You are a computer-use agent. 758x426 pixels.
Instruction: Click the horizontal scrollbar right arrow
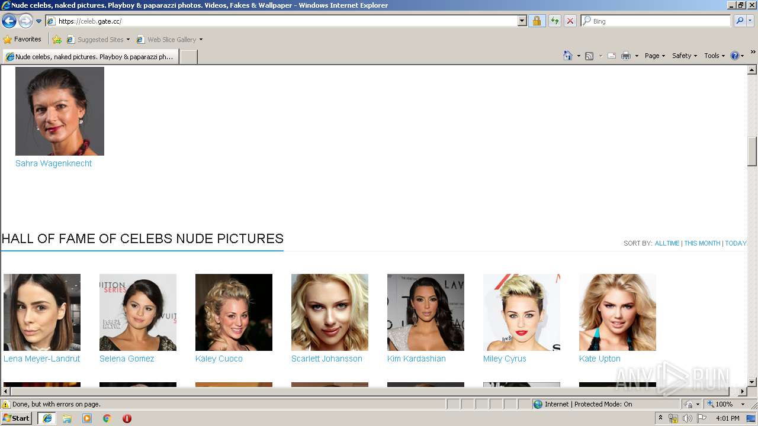(x=742, y=392)
